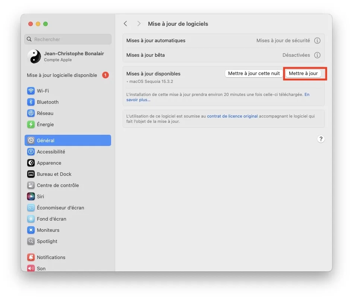Screen dimensions: 353x299
Task: Open Centre de contrôle icon
Action: pyautogui.click(x=31, y=186)
